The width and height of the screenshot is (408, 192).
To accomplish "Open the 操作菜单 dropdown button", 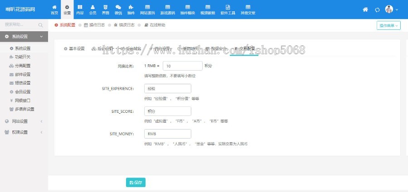I will click(389, 25).
